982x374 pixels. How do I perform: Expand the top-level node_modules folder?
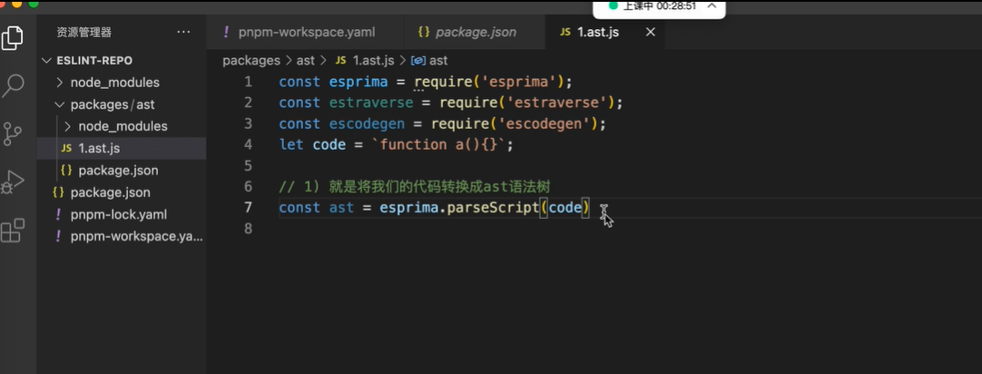point(60,83)
